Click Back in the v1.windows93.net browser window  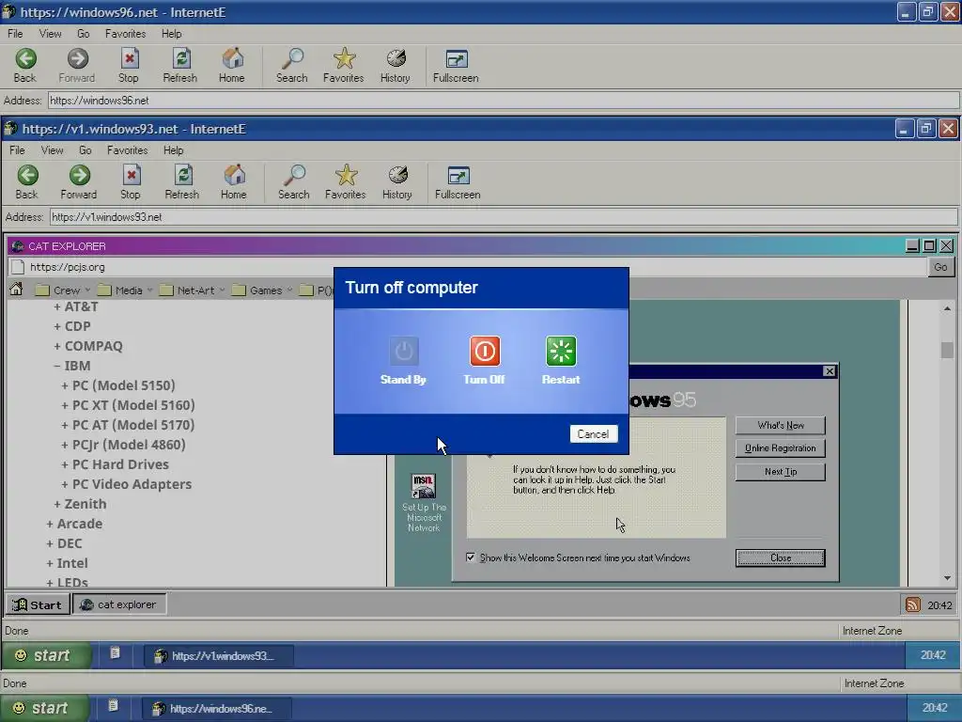click(x=27, y=181)
